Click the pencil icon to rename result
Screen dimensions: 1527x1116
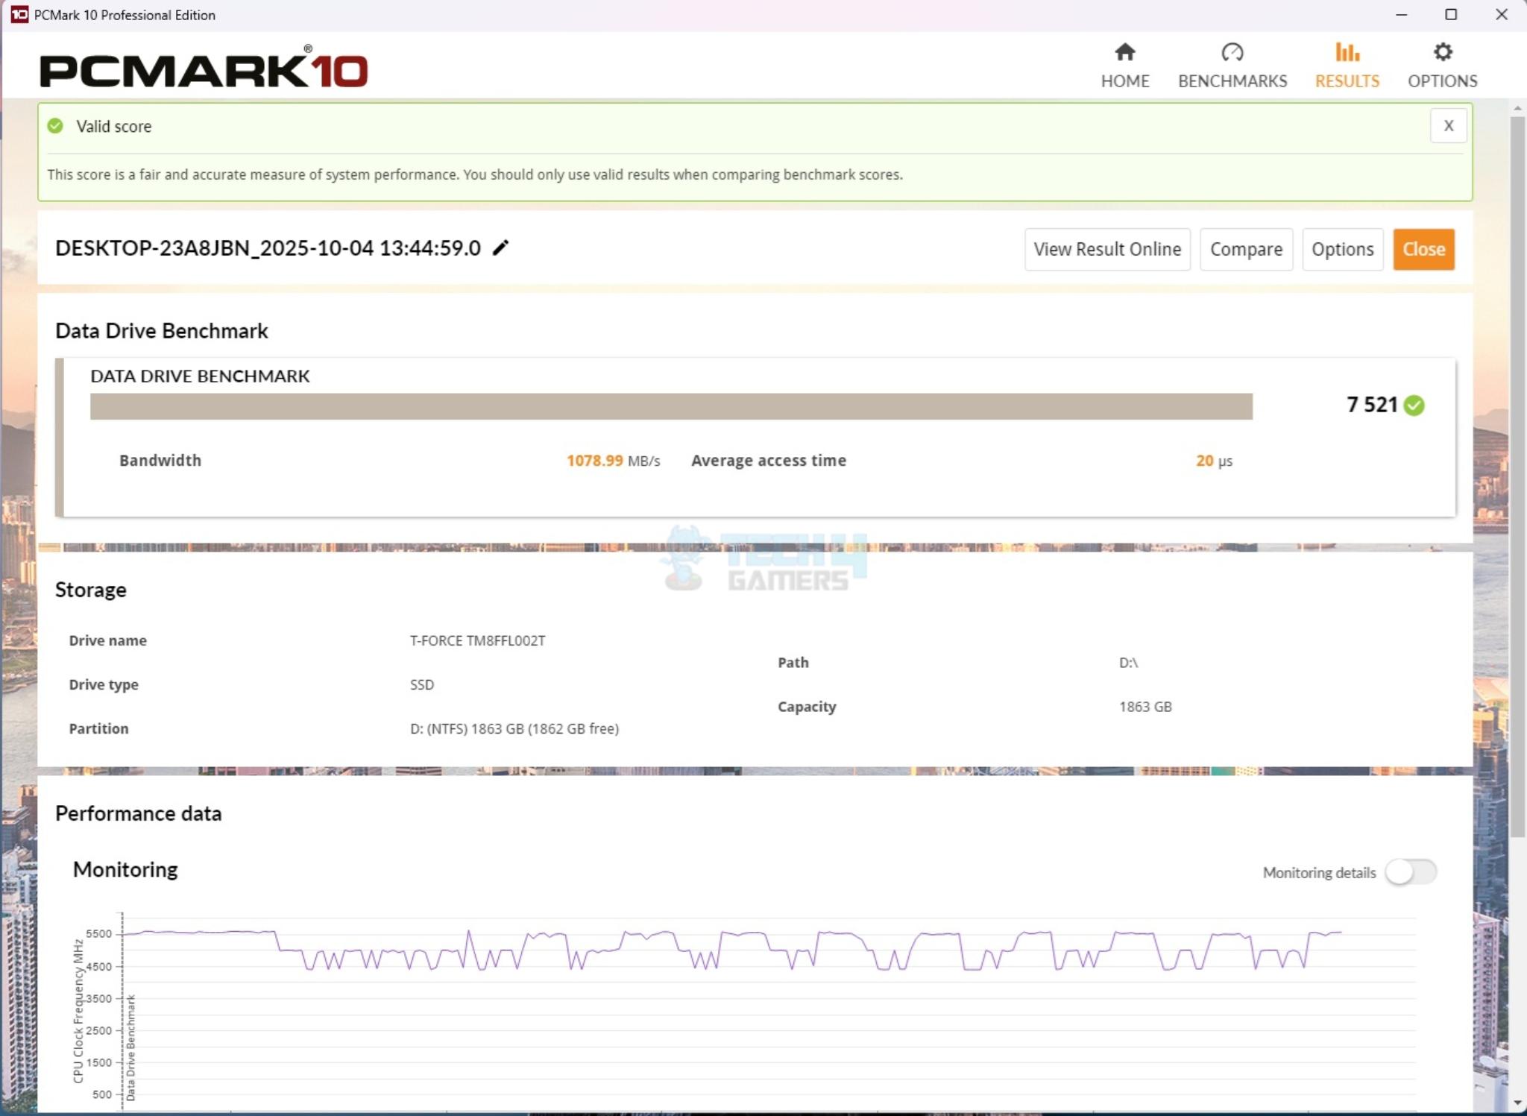pos(501,248)
